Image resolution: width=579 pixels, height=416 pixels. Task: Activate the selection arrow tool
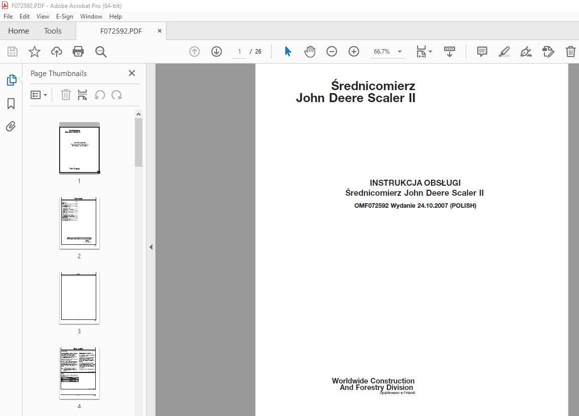click(288, 52)
